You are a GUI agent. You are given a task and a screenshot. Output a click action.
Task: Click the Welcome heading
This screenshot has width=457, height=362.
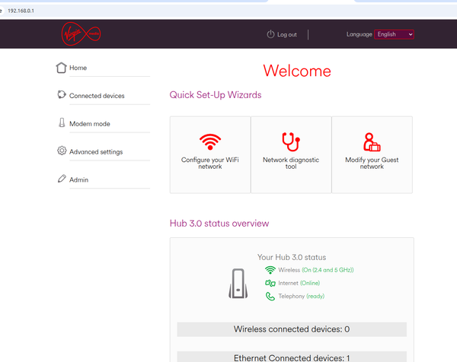click(297, 71)
